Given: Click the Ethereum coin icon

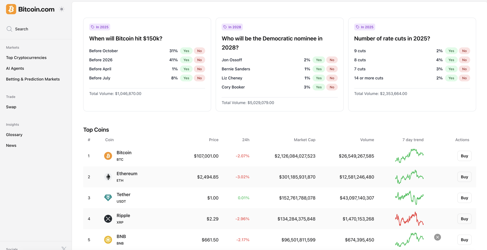Looking at the screenshot, I should tap(108, 177).
